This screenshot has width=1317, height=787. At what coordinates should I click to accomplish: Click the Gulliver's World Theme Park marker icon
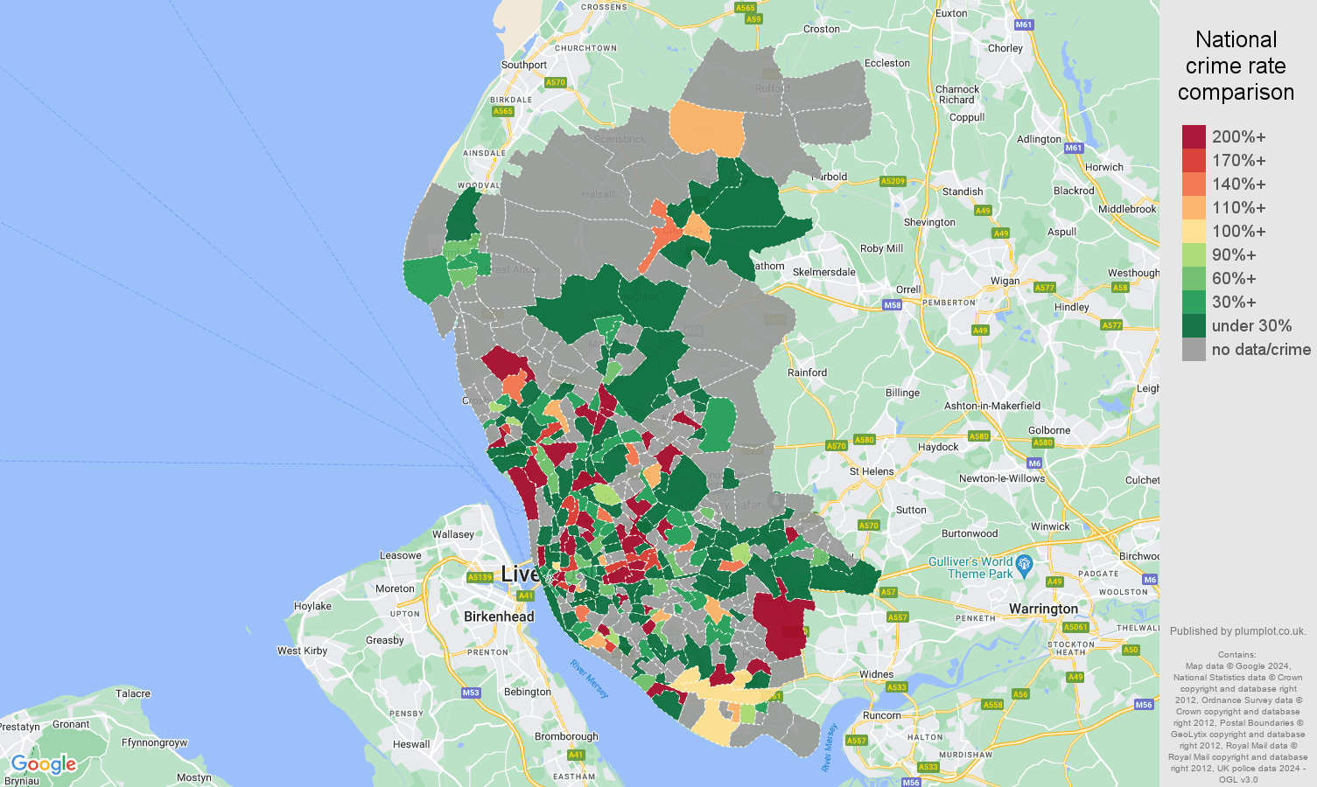[1025, 564]
